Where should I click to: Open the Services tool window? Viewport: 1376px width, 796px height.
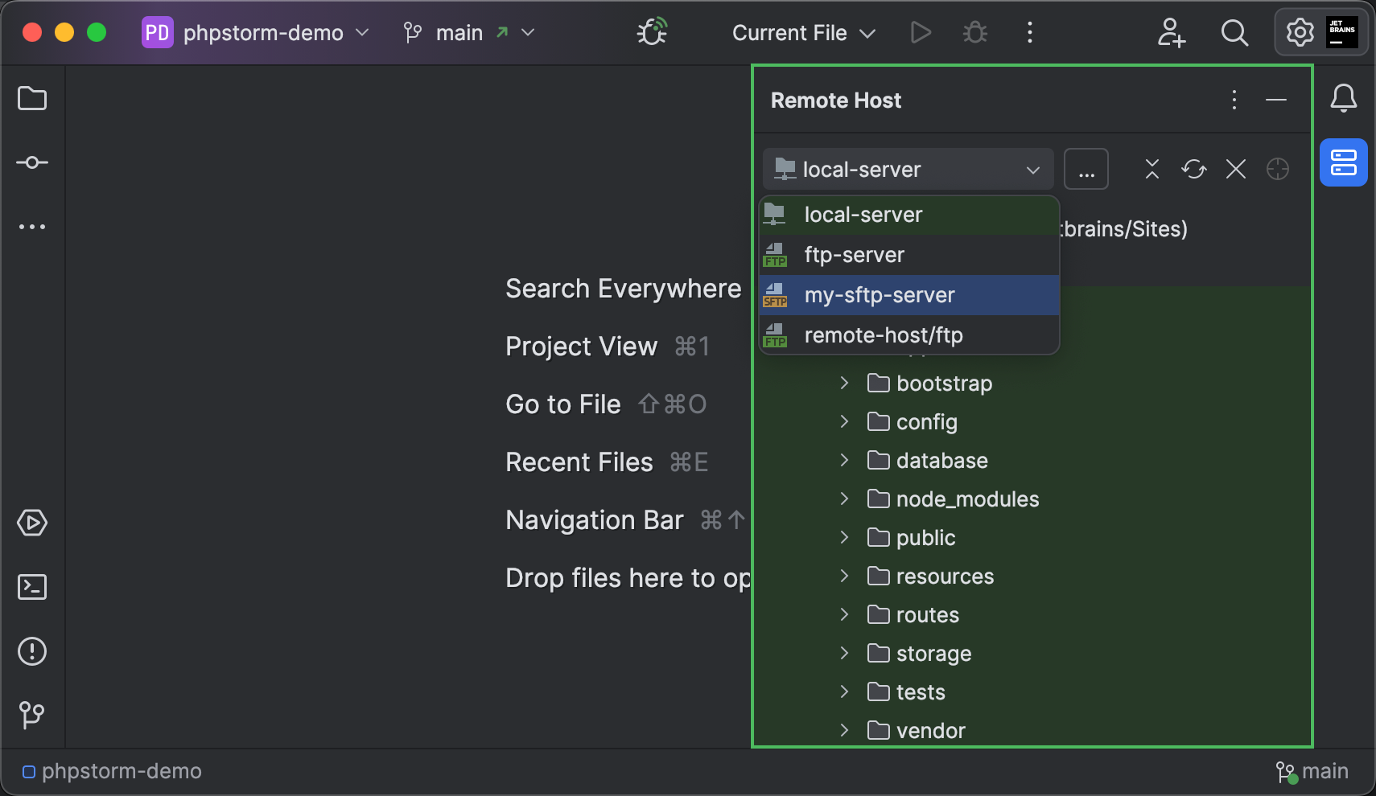(x=32, y=523)
